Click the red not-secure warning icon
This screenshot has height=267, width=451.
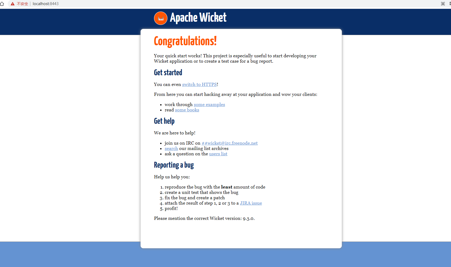point(13,4)
